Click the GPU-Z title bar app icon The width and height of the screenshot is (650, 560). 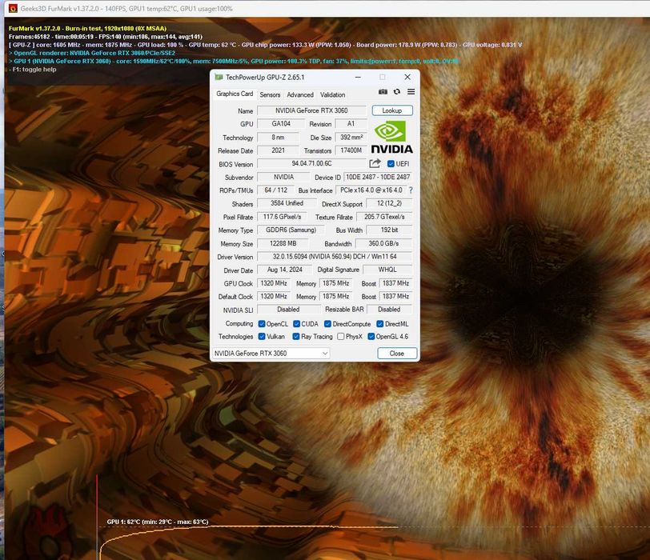[219, 77]
